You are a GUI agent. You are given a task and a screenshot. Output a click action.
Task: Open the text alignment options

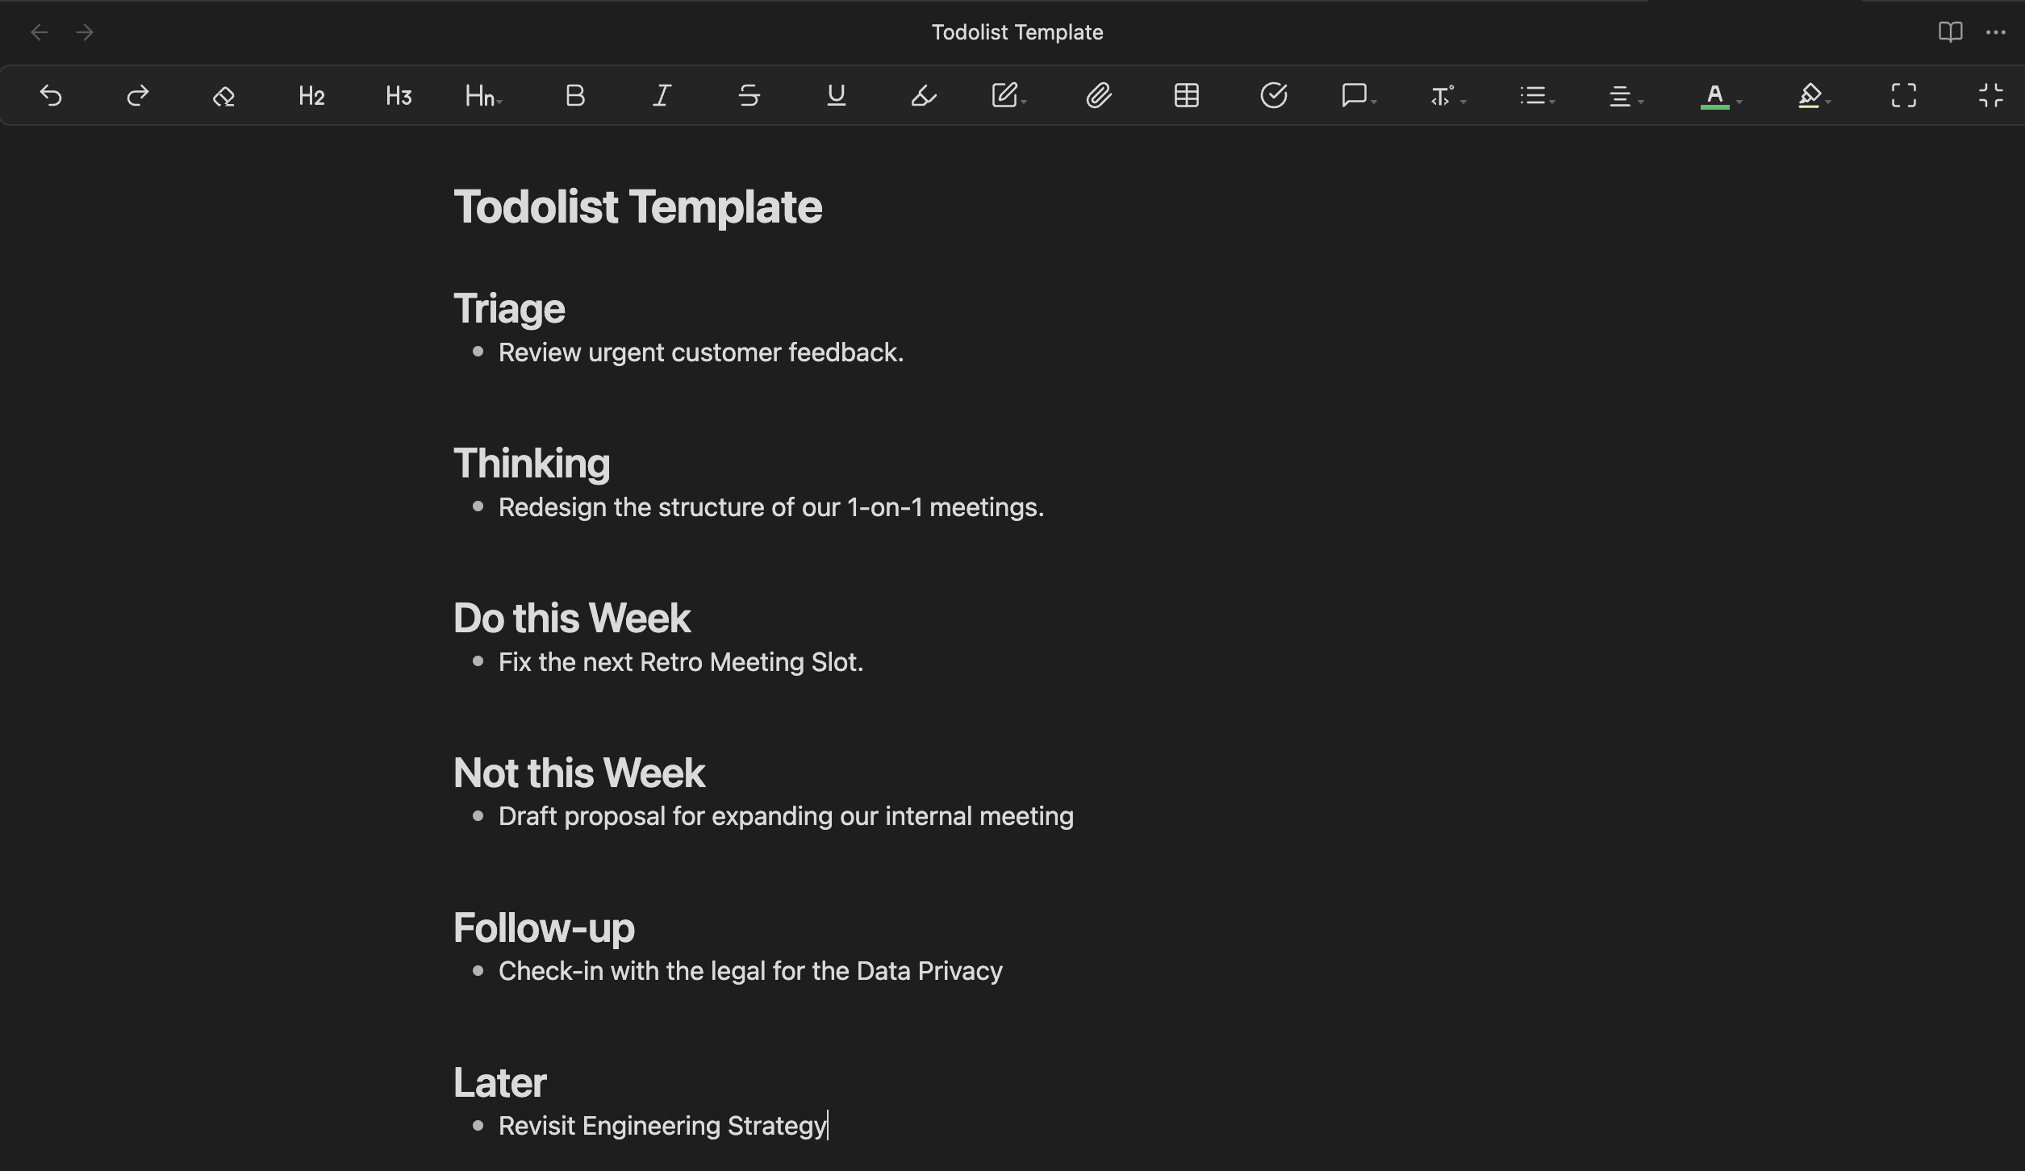pyautogui.click(x=1625, y=95)
